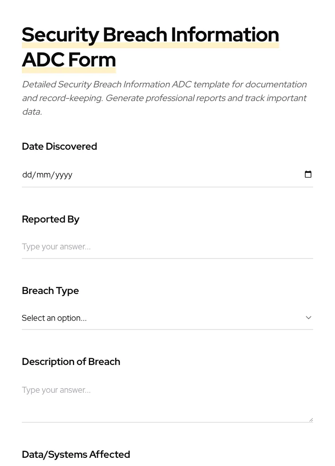Select the Breach Type label text

[50, 290]
